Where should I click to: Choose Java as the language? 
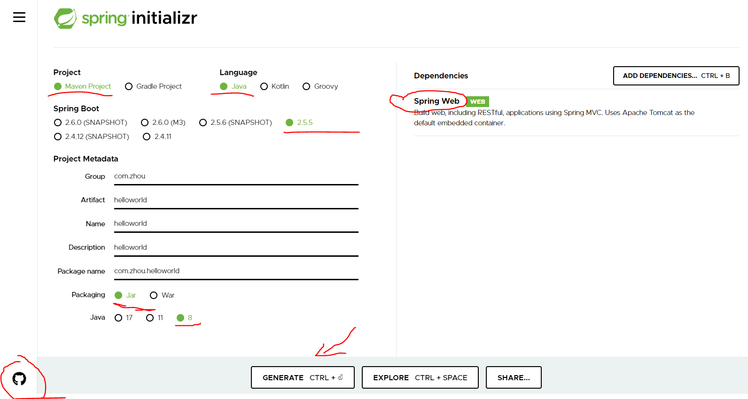(233, 86)
